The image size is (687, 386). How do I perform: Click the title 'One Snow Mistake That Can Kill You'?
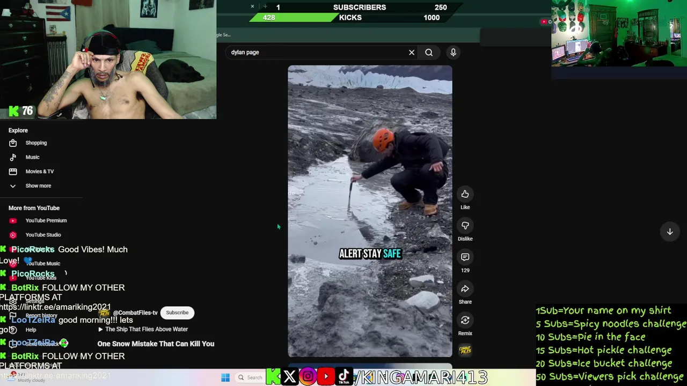(156, 344)
